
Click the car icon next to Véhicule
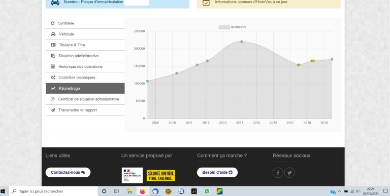53,34
